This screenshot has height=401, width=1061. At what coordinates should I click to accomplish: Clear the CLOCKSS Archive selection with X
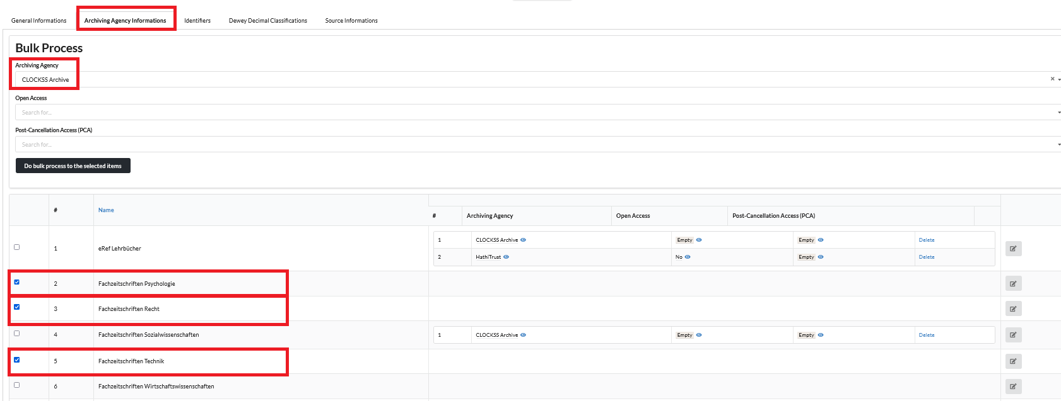(x=1052, y=79)
